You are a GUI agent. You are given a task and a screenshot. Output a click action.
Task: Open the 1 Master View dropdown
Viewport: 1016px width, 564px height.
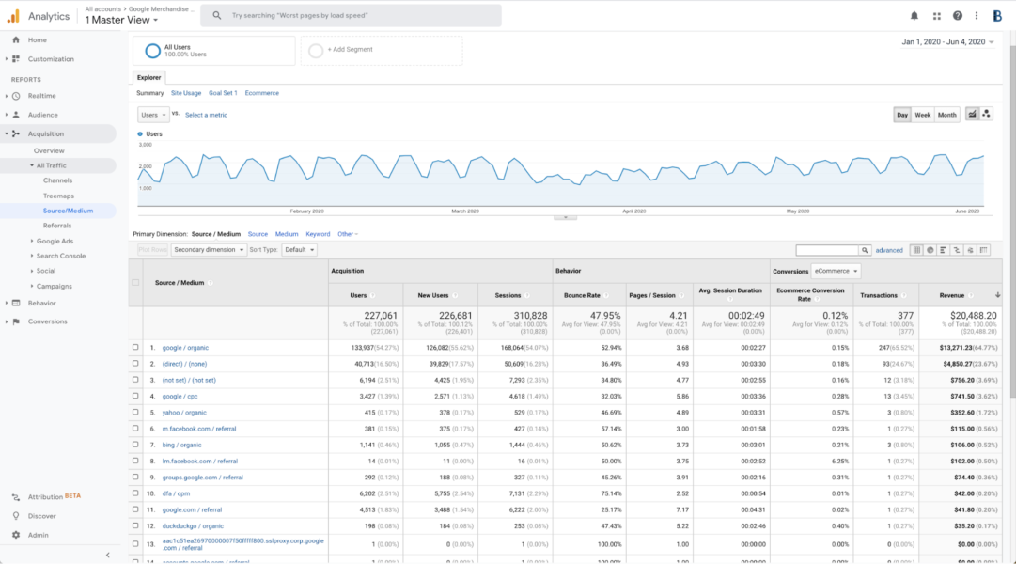(x=121, y=20)
